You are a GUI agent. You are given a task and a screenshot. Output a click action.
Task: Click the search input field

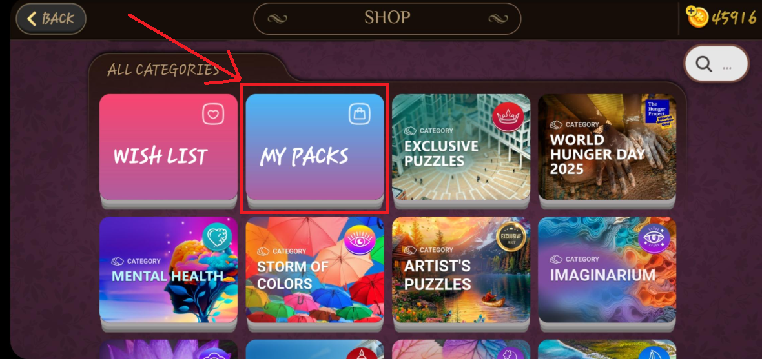[716, 64]
